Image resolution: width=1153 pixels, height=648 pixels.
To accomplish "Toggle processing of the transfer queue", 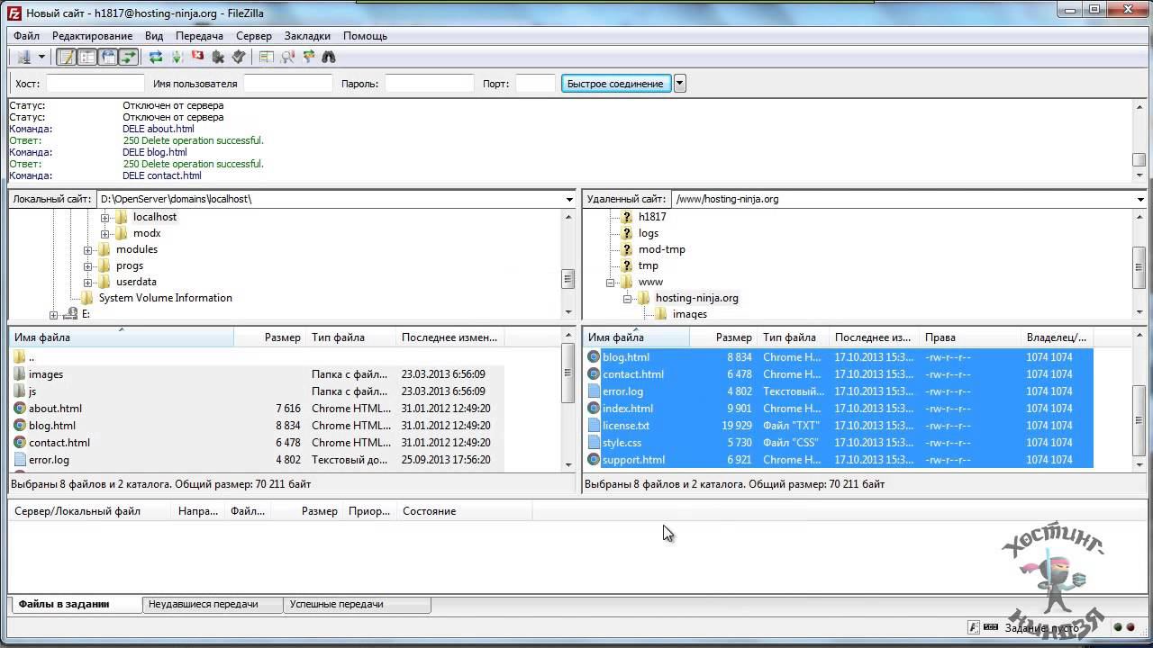I will [177, 57].
